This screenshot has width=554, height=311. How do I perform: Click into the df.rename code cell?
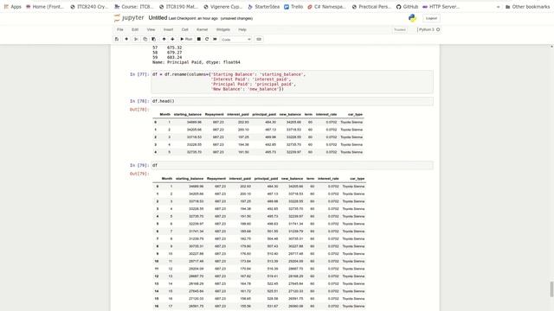(293, 82)
